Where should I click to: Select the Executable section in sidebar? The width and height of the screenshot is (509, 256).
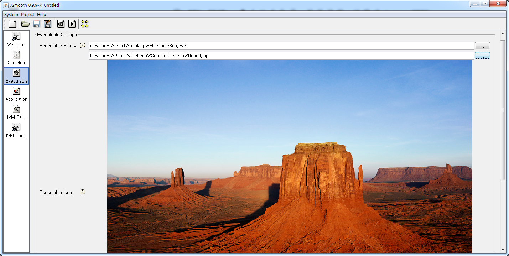click(x=16, y=76)
